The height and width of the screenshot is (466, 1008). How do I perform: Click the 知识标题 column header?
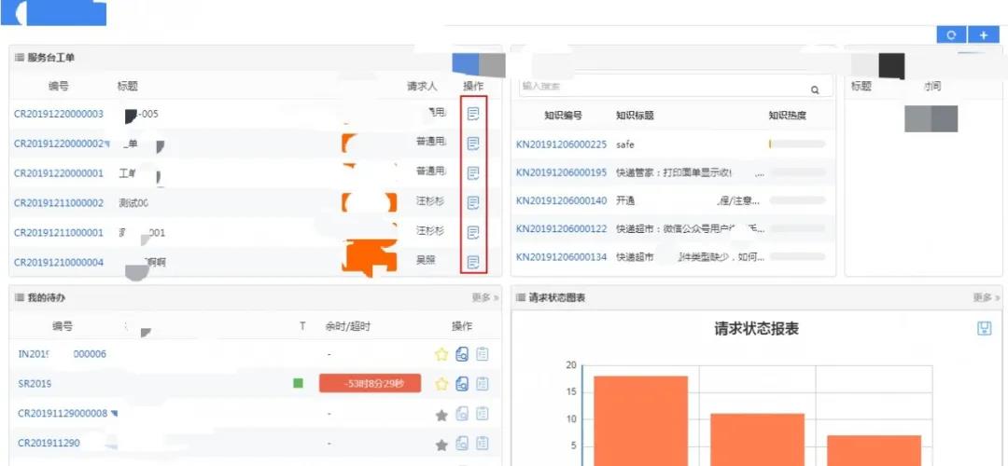pyautogui.click(x=636, y=116)
